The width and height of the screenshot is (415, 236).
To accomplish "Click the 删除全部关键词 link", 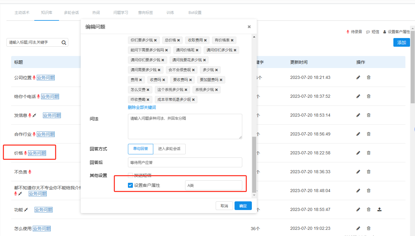I will click(142, 108).
